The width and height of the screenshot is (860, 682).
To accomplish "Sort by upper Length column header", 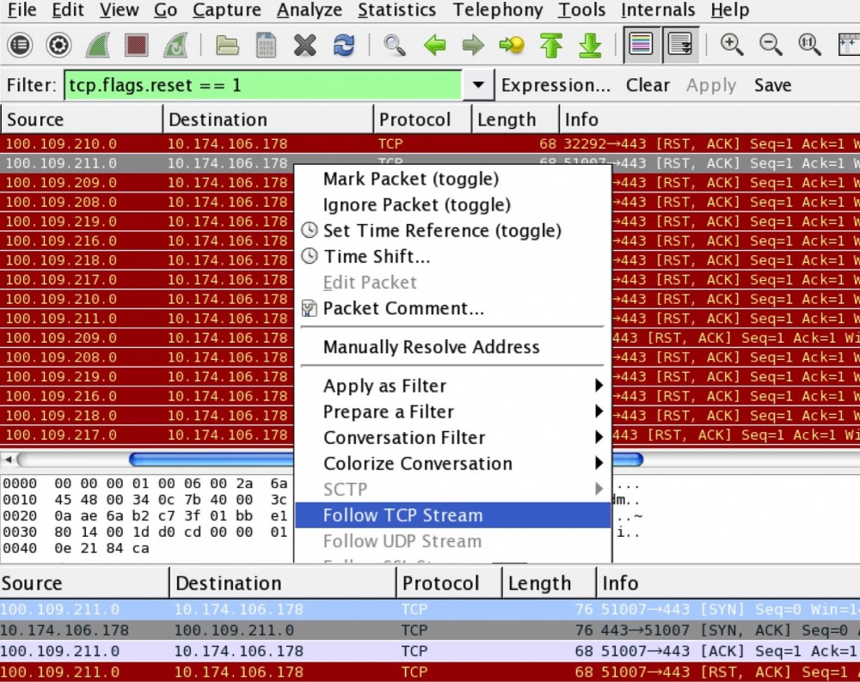I will pos(515,119).
